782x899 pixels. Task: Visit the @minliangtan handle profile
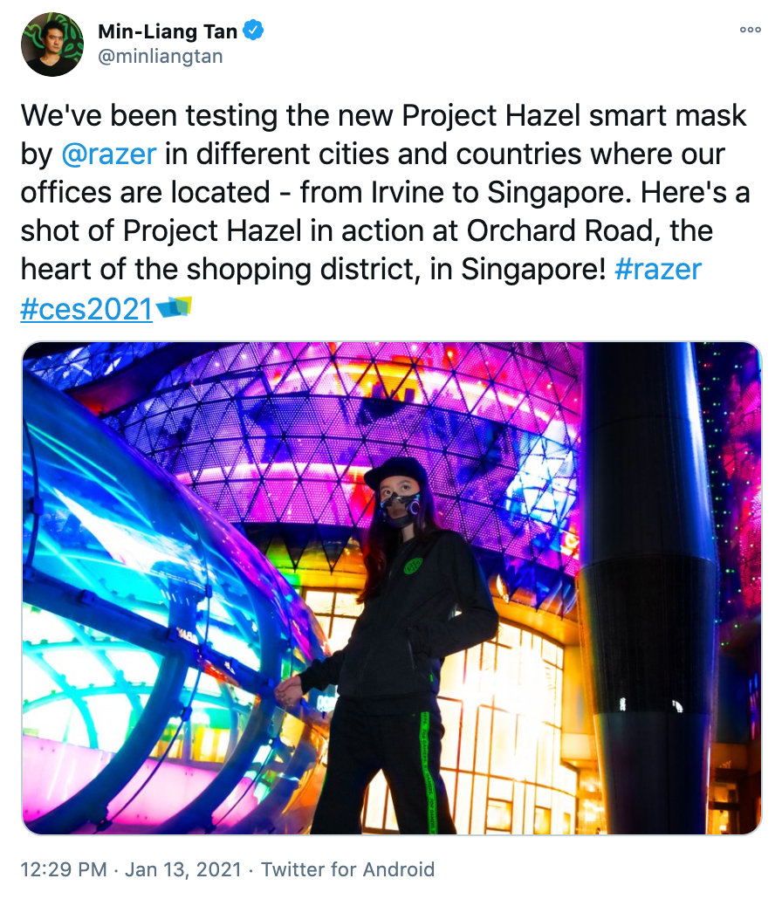click(x=161, y=56)
